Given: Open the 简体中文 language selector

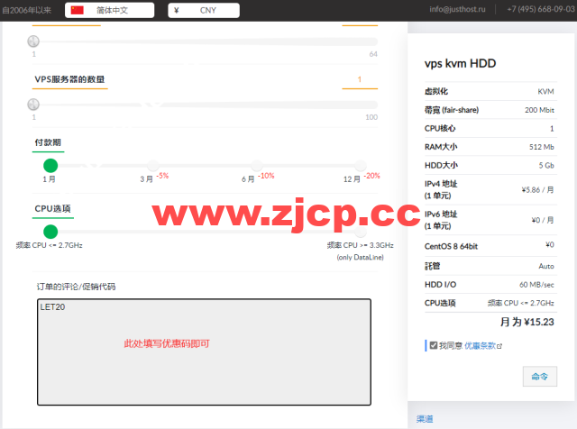Looking at the screenshot, I should 109,10.
